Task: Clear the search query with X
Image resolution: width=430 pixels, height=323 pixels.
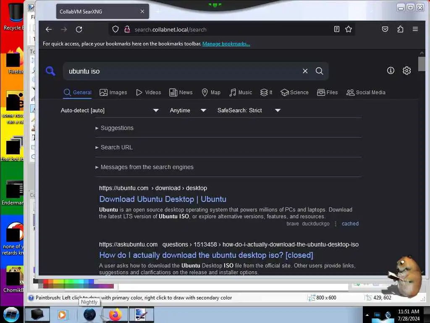Action: click(x=305, y=71)
